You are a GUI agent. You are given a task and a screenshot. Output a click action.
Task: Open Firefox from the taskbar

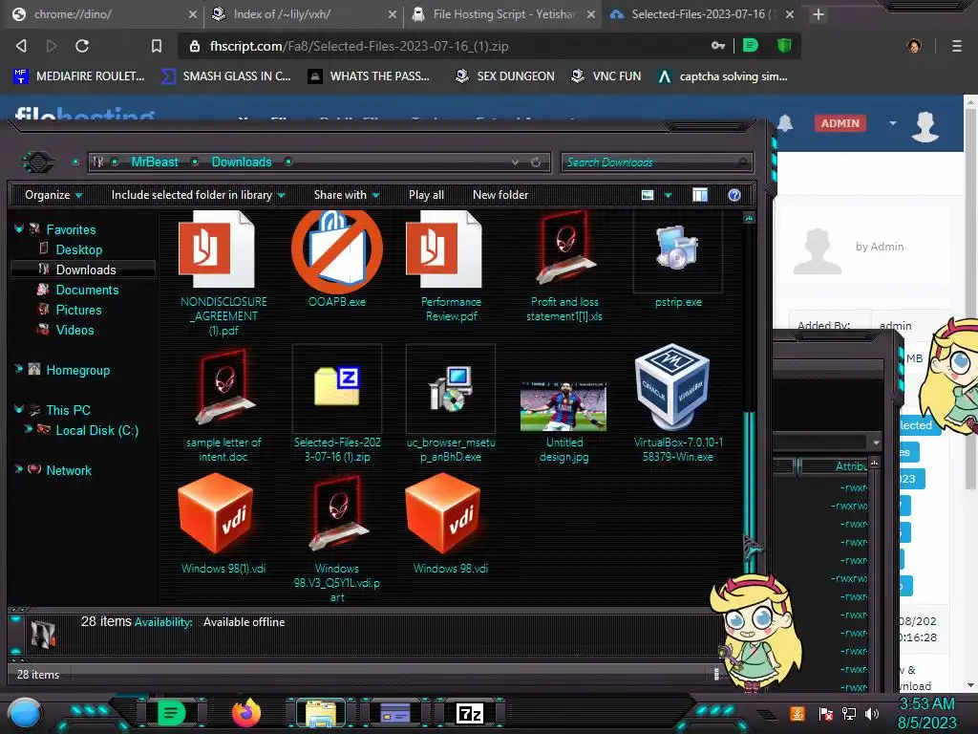click(x=245, y=713)
